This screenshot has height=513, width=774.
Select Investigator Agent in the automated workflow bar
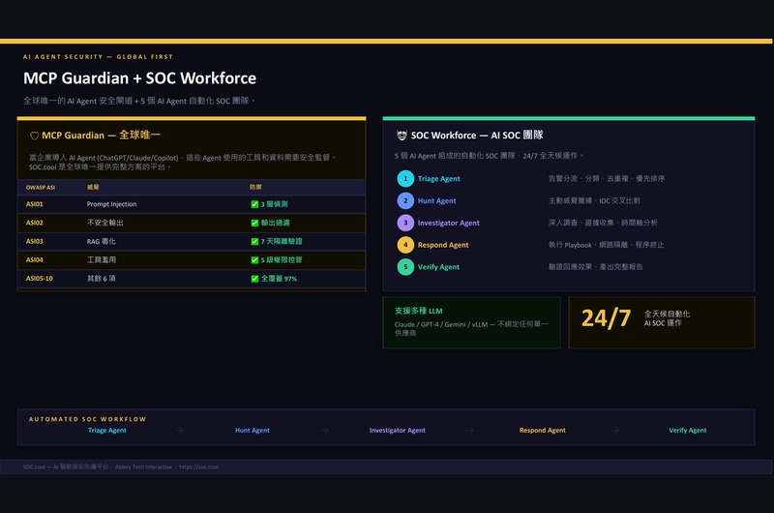pyautogui.click(x=398, y=430)
